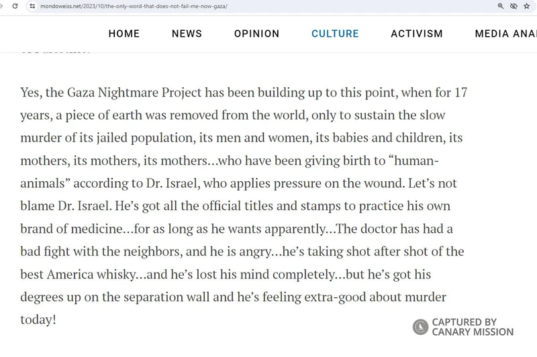Screen dimensions: 537x357
Task: Click the zoom magnifier icon in address bar
Action: pos(501,5)
